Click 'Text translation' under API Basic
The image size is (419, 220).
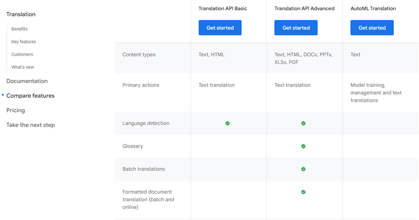point(217,85)
